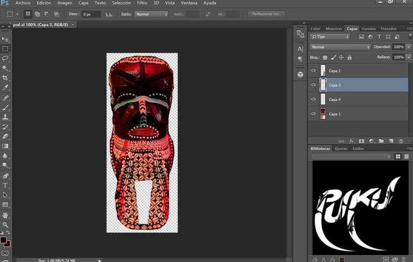
Task: Toggle lock image pixels brush icon
Action: tap(333, 57)
